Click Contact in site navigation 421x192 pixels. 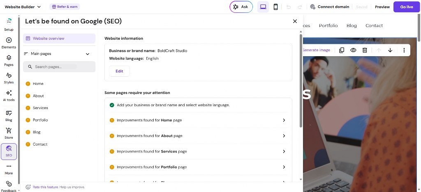[374, 26]
